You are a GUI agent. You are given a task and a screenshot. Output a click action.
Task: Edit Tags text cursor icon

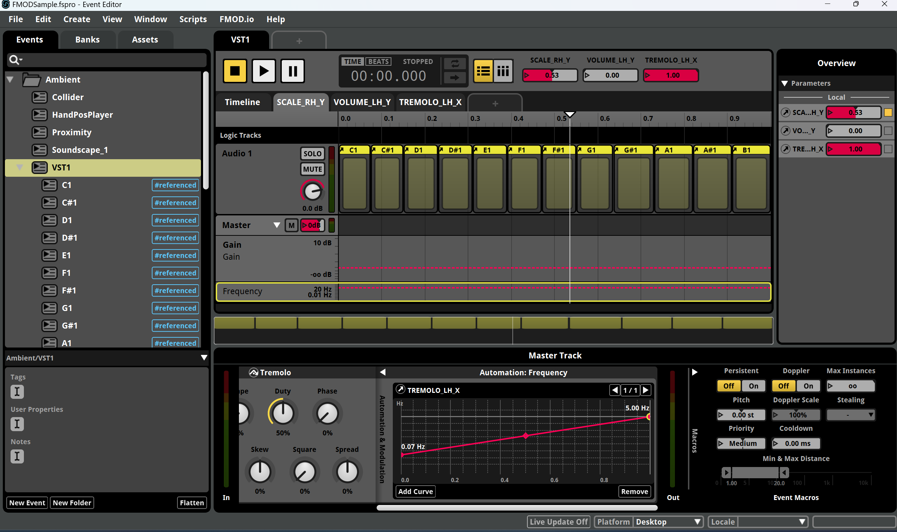pyautogui.click(x=17, y=391)
